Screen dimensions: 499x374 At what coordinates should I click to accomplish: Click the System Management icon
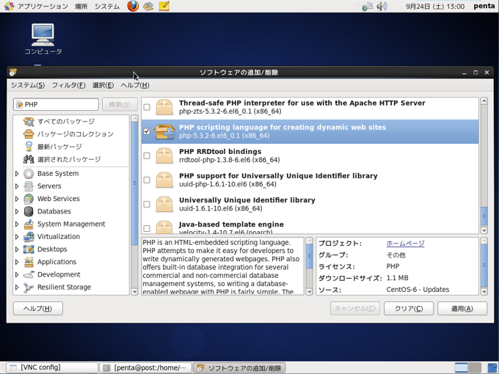coord(29,224)
